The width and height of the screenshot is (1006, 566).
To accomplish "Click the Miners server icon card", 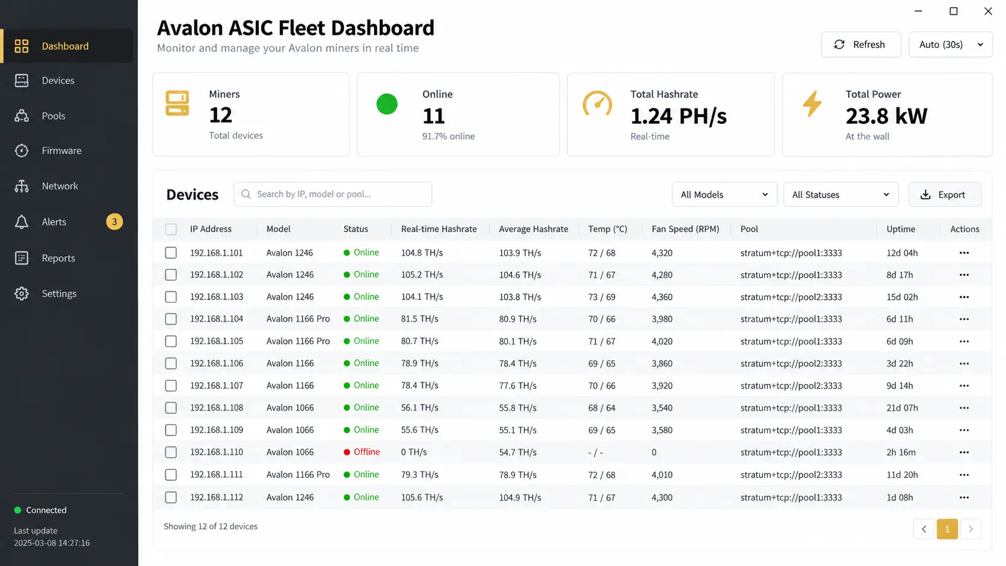I will (x=177, y=103).
